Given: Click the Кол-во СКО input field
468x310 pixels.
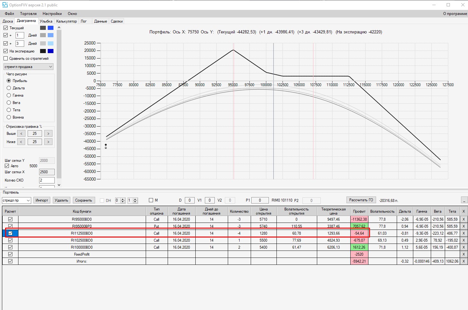Looking at the screenshot, I should pos(47,180).
